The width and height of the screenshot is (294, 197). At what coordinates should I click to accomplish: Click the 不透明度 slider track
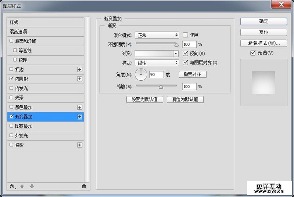(x=156, y=44)
